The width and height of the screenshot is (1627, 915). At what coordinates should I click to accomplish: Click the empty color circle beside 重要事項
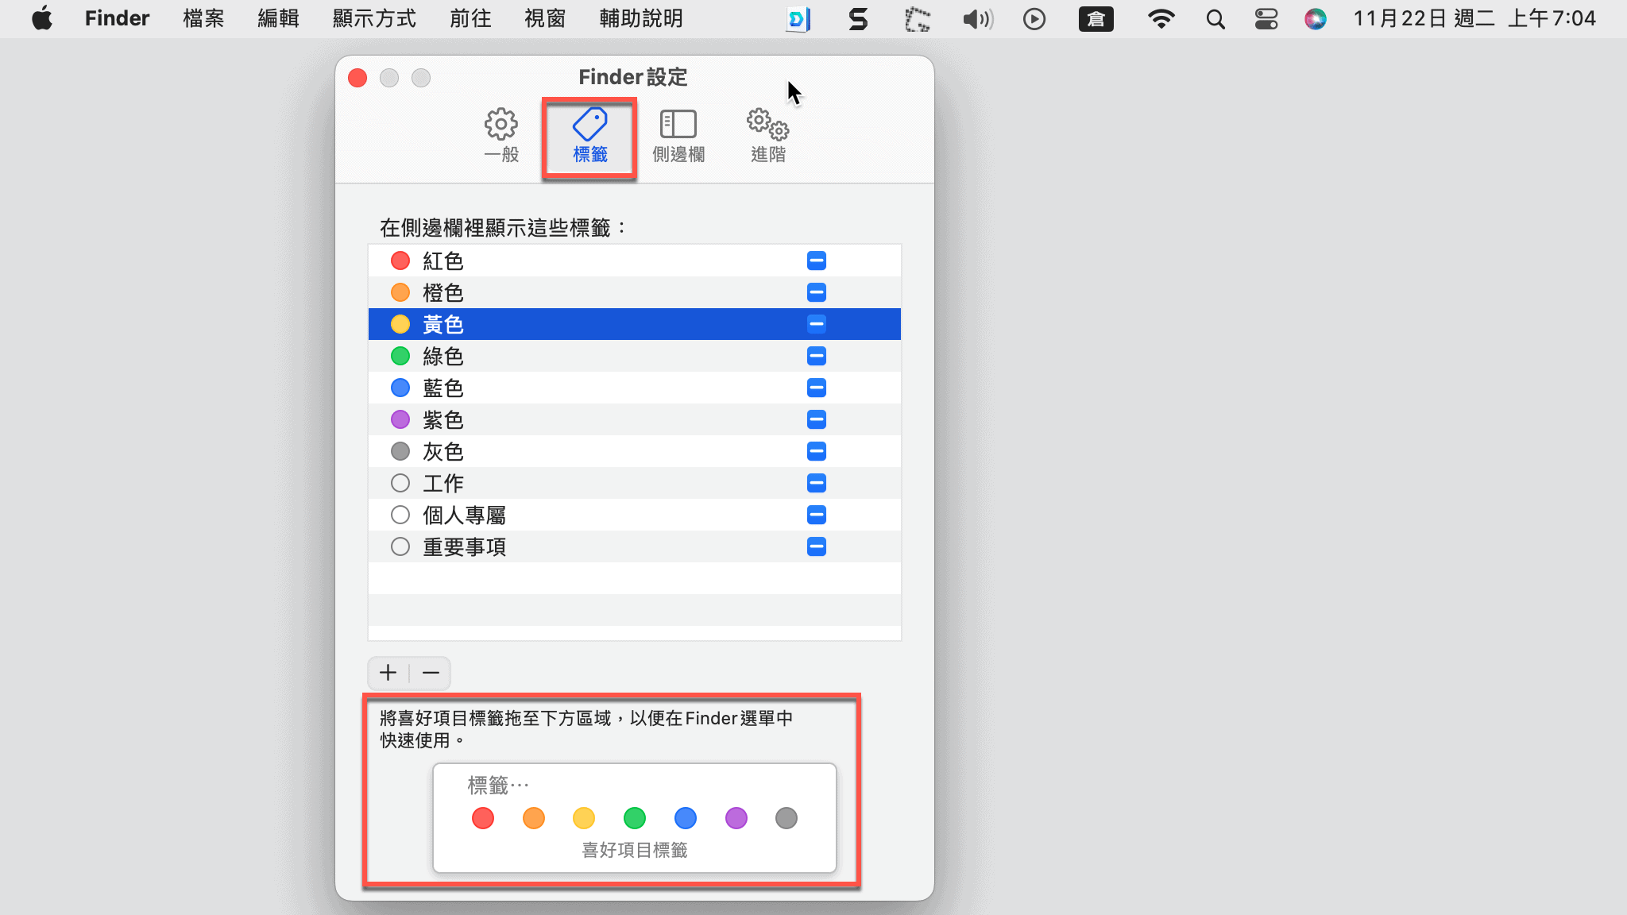click(400, 546)
